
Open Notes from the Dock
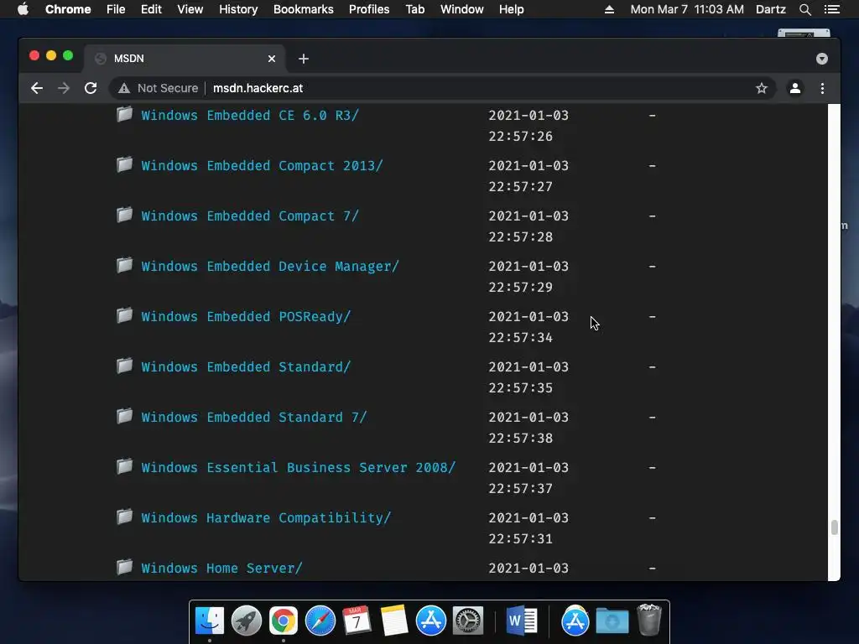click(394, 621)
